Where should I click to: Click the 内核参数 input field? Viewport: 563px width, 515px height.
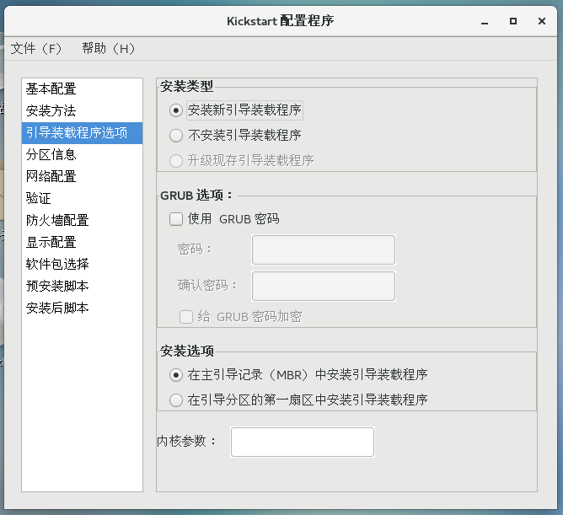pyautogui.click(x=302, y=442)
